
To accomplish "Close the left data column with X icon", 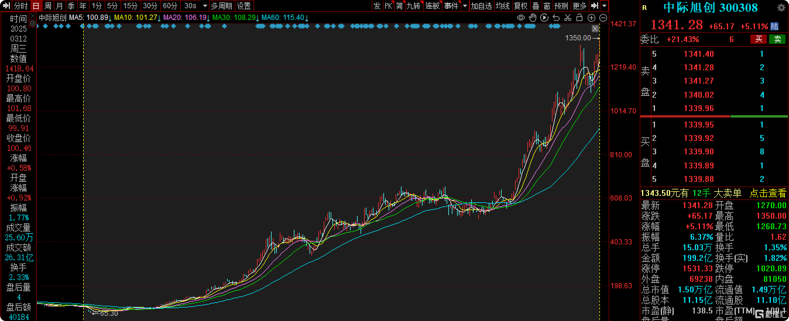I will pos(33,15).
